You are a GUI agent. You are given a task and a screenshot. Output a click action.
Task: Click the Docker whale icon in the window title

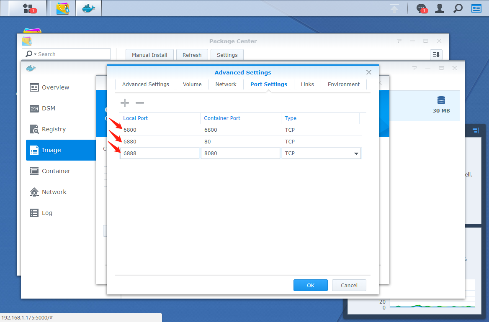pos(31,68)
